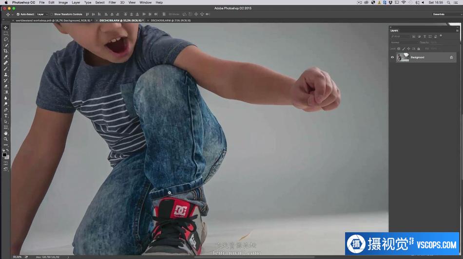Image resolution: width=463 pixels, height=259 pixels.
Task: Select the Horizontal Type tool
Action: [x=6, y=116]
